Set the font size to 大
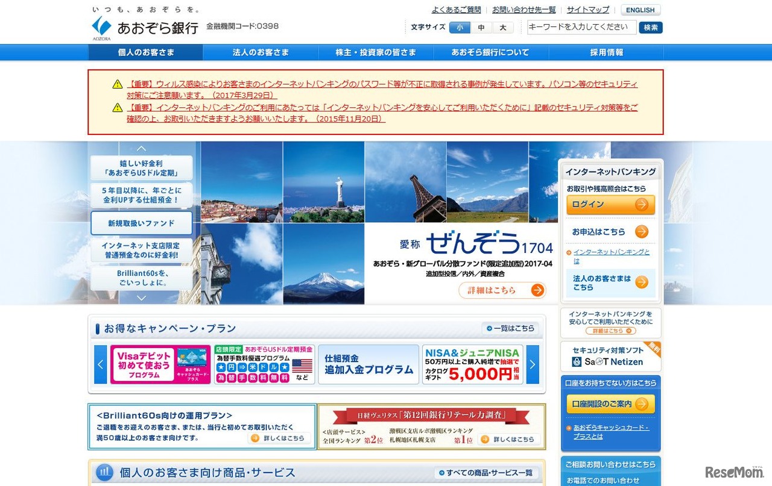 click(503, 27)
